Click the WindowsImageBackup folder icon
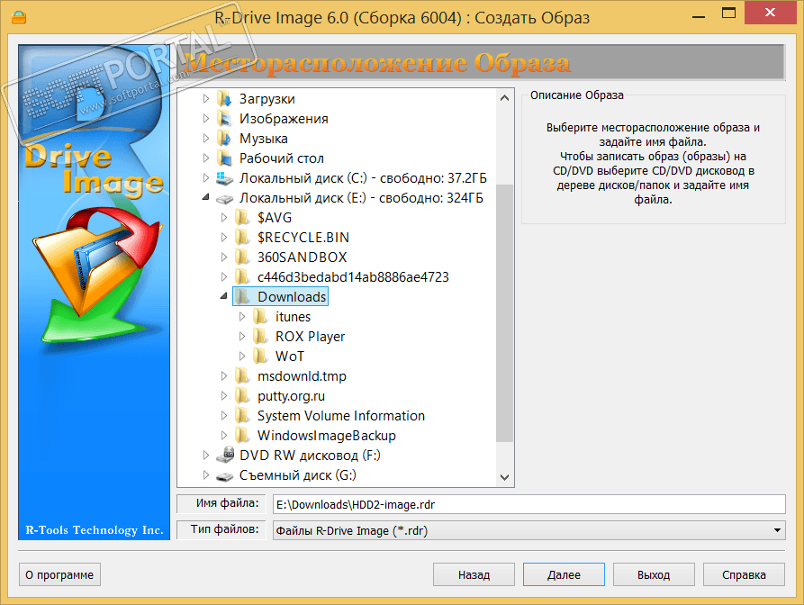The image size is (804, 605). click(242, 435)
